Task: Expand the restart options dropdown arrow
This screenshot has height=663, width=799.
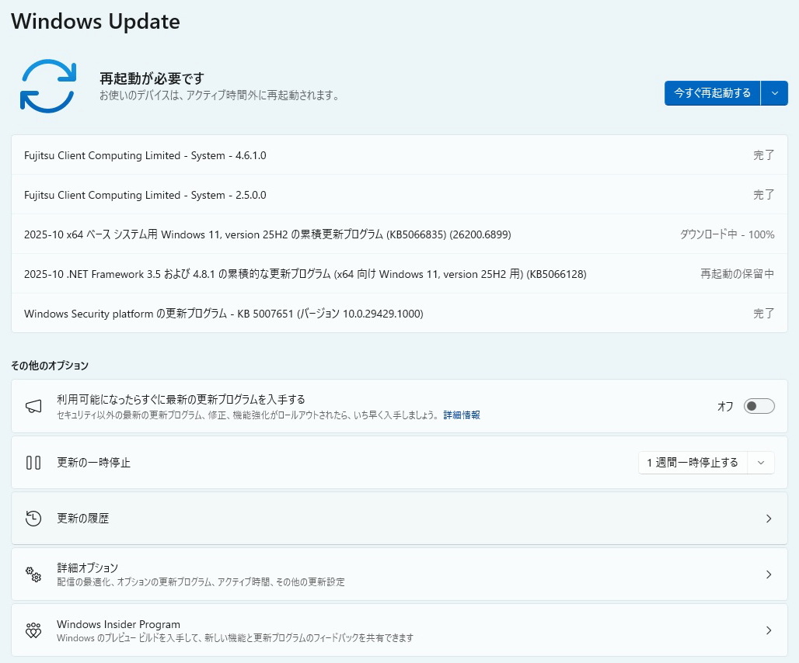Action: (x=774, y=93)
